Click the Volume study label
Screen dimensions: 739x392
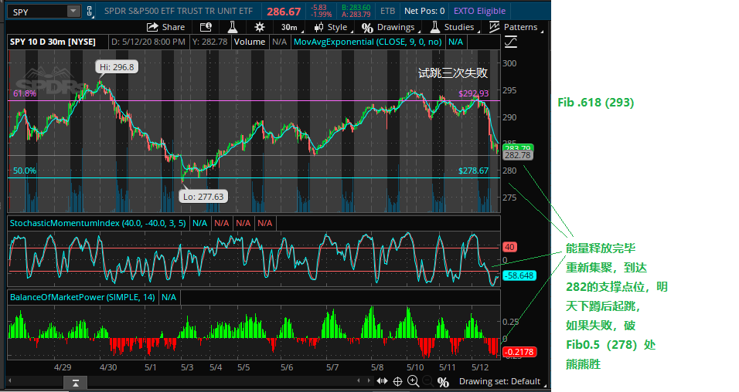tap(250, 42)
